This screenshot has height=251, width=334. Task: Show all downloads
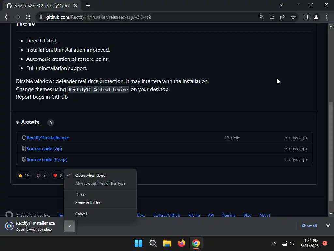[309, 226]
